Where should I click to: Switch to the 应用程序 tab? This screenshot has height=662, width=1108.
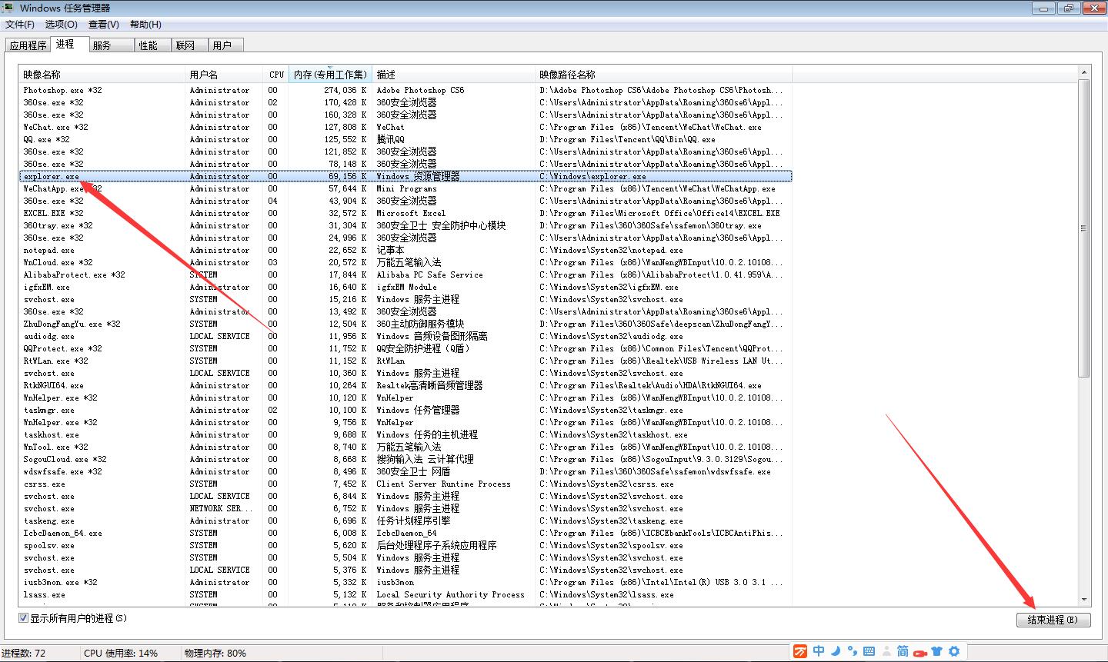(x=28, y=45)
